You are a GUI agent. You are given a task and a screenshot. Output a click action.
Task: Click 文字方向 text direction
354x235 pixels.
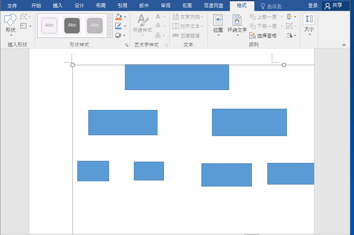[188, 17]
